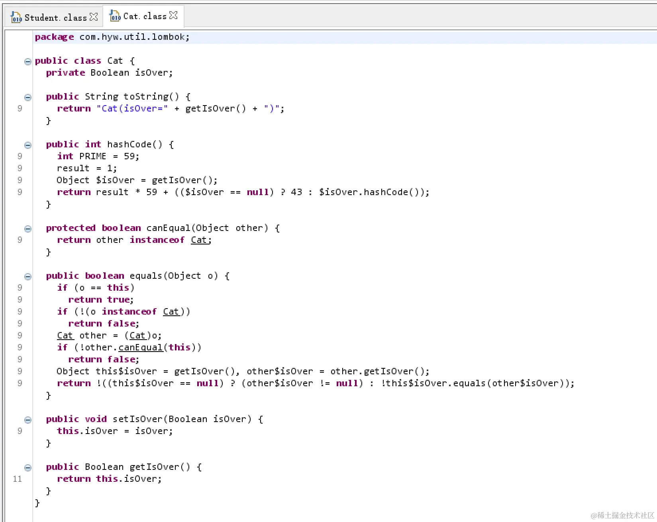This screenshot has height=522, width=657.
Task: Click the 'equals(Object o)' method signature
Action: click(x=174, y=276)
